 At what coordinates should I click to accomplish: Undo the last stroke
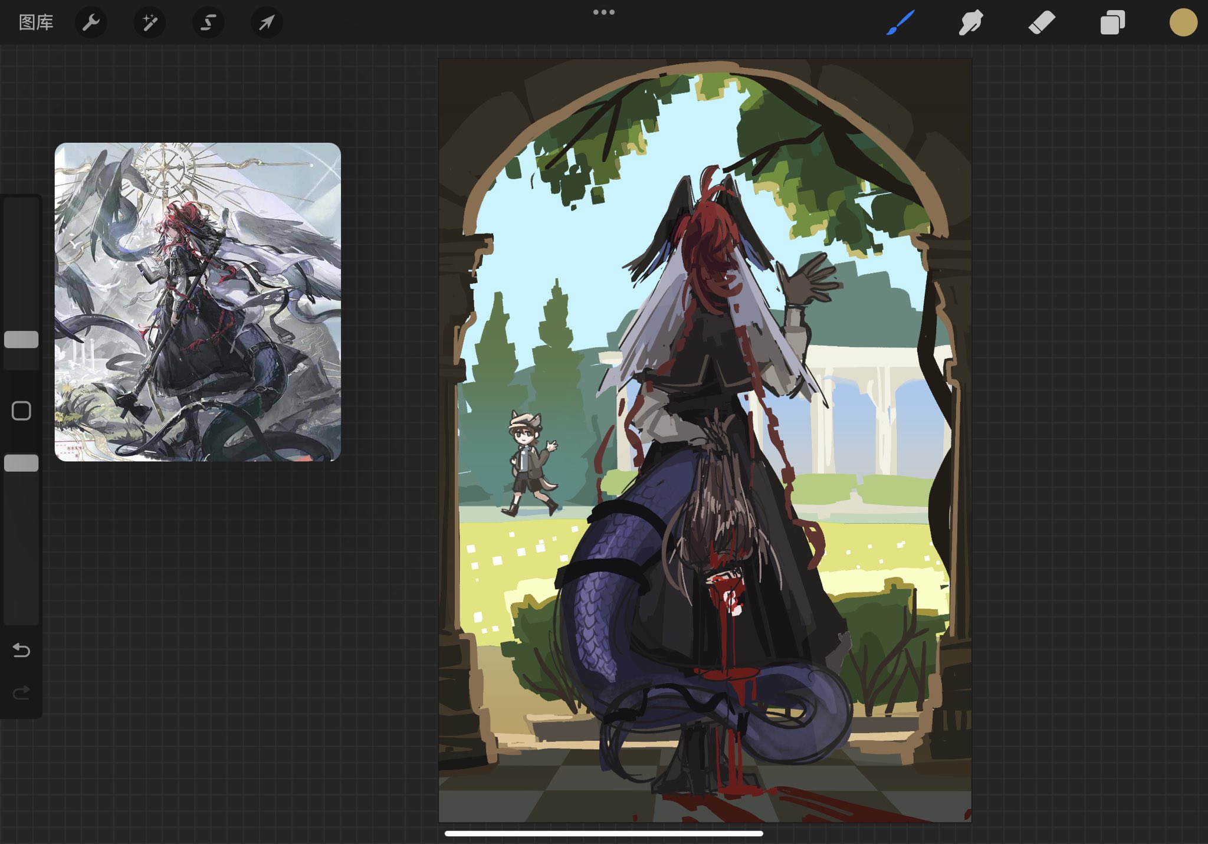pyautogui.click(x=21, y=650)
